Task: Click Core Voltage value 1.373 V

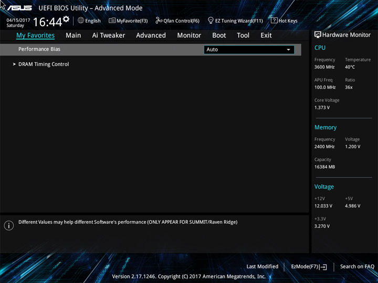Action: pyautogui.click(x=322, y=107)
